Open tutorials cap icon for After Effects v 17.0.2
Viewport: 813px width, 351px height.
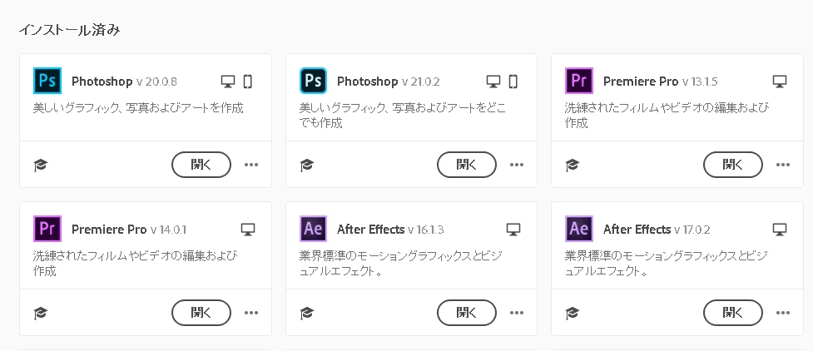pyautogui.click(x=572, y=313)
